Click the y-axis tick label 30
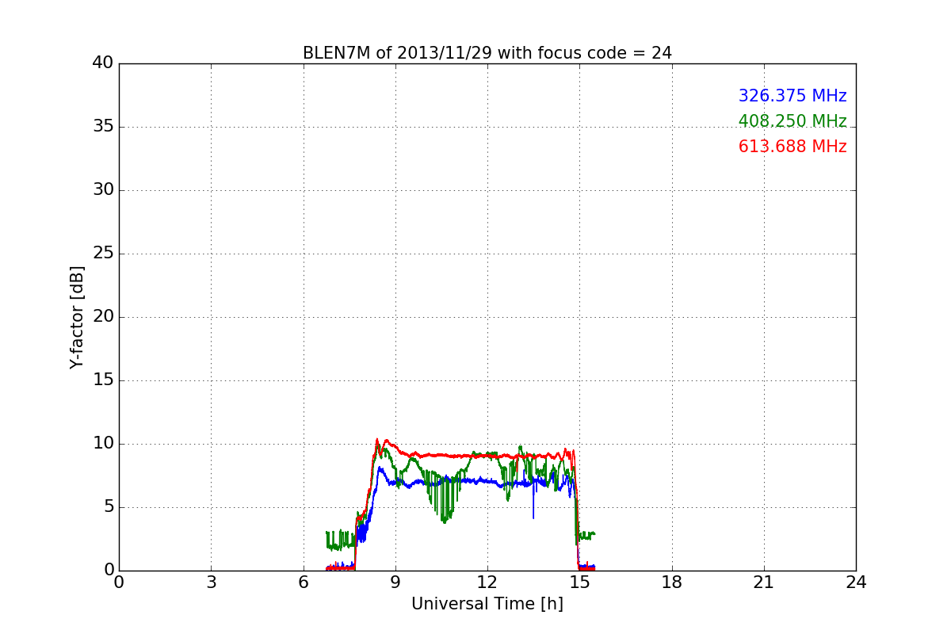The image size is (951, 634). pos(103,190)
